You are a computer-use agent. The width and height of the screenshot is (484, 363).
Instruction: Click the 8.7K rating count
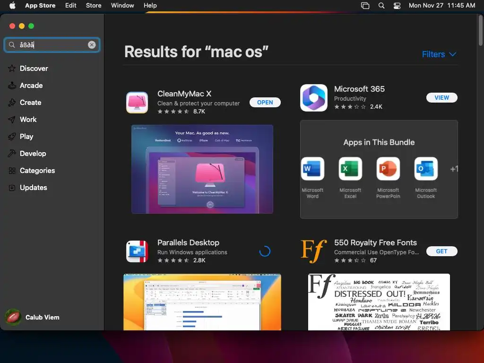pyautogui.click(x=199, y=112)
